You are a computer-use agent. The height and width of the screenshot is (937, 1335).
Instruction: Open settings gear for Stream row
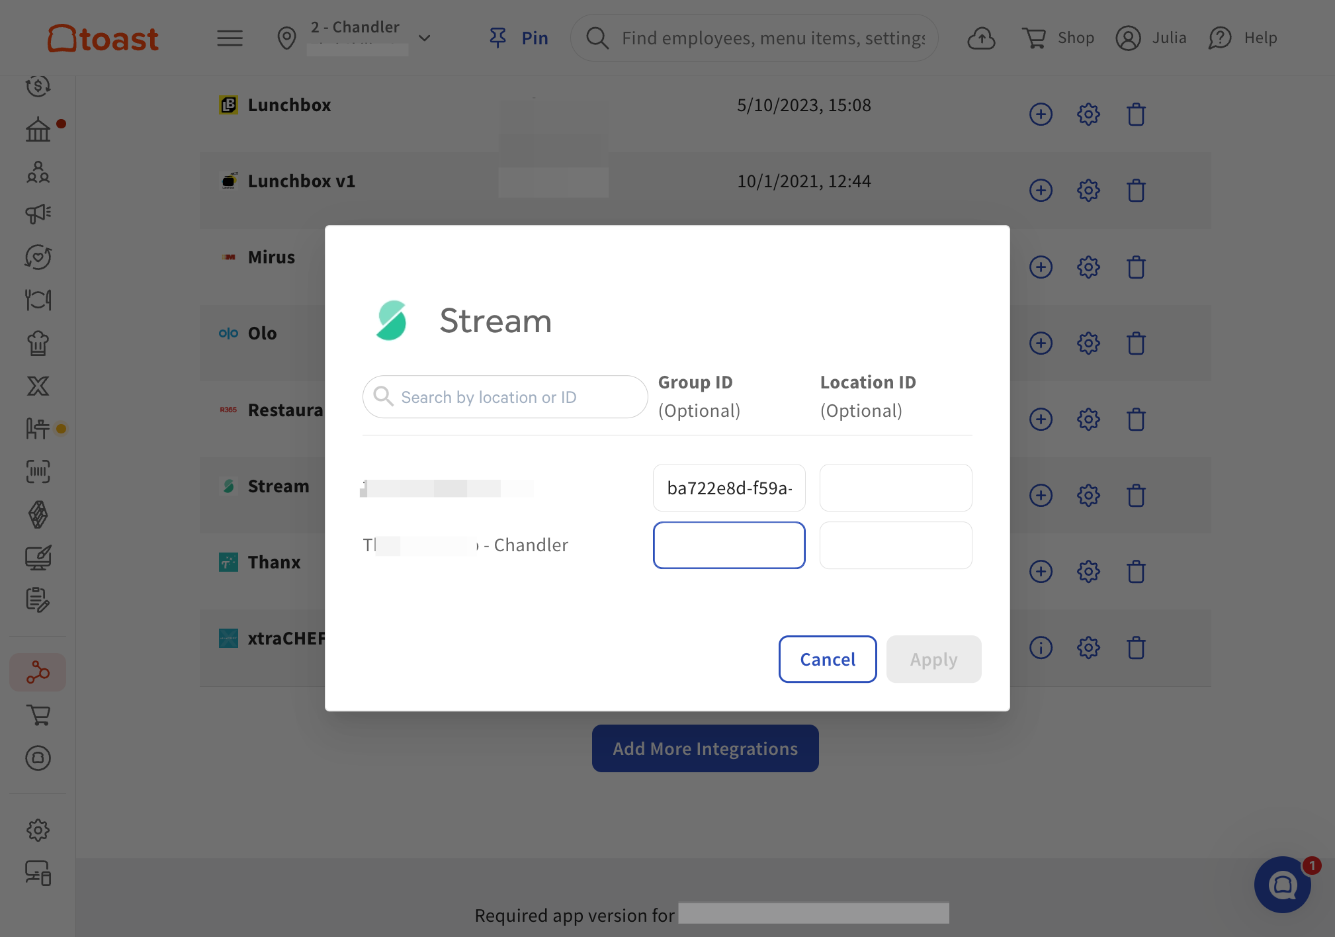tap(1088, 495)
